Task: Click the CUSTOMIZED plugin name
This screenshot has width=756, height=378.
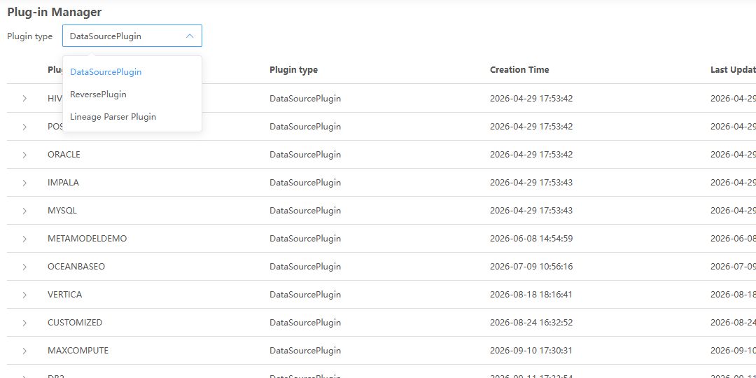Action: point(75,323)
